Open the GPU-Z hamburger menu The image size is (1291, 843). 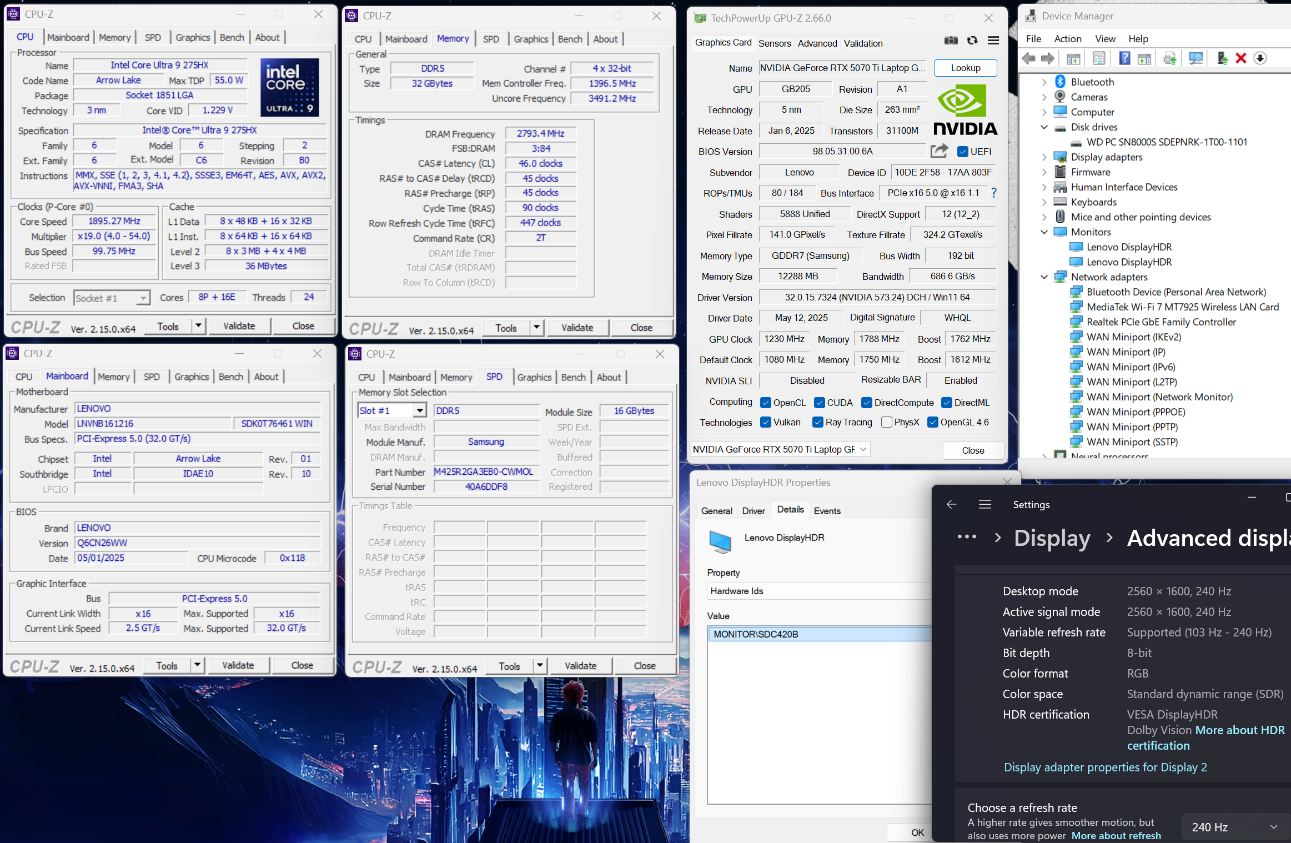coord(993,41)
